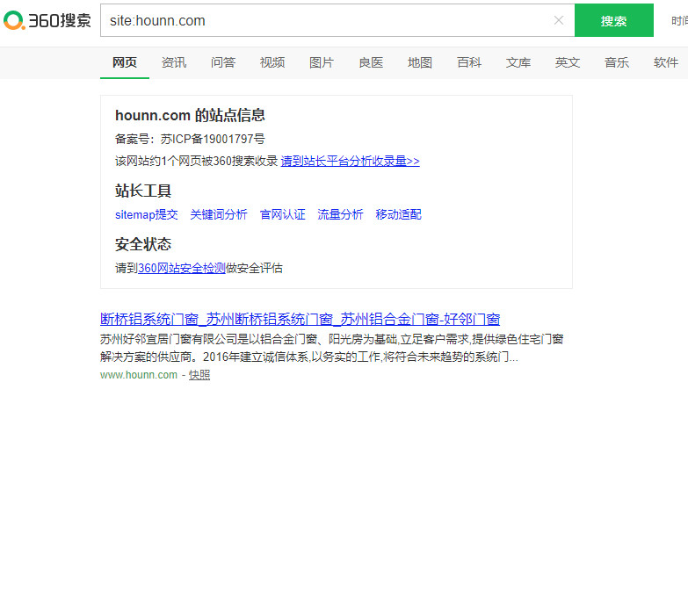Viewport: 688px width, 613px height.
Task: Open 请到站长平台分析收录量 link
Action: point(350,161)
